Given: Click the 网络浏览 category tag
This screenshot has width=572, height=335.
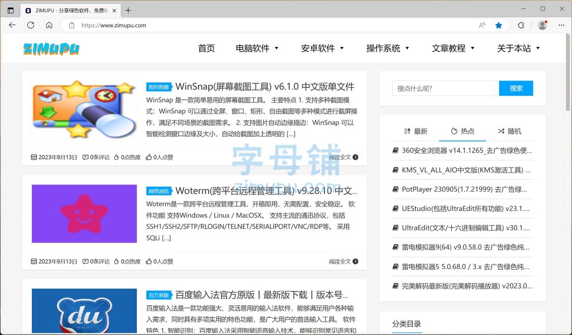Looking at the screenshot, I should [159, 191].
